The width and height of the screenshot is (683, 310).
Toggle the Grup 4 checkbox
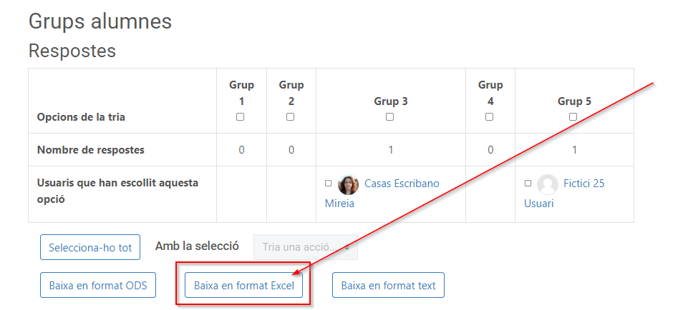coord(490,117)
